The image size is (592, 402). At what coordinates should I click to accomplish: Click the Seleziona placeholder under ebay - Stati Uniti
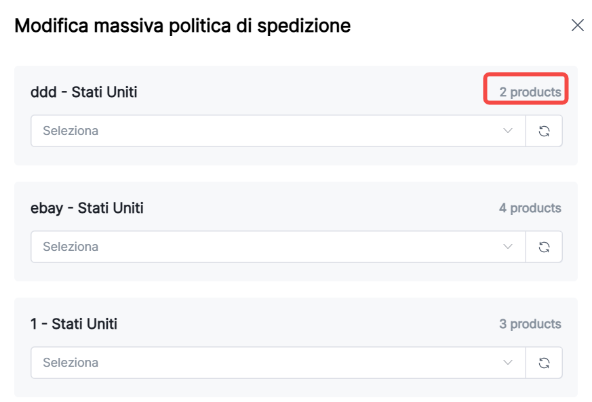pyautogui.click(x=71, y=247)
